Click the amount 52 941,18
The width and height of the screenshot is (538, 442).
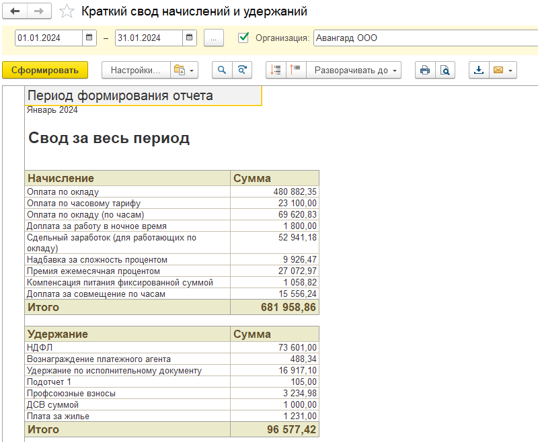(x=297, y=237)
